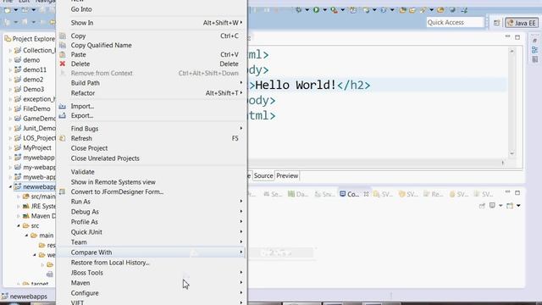Open the Compare With submenu
Image resolution: width=542 pixels, height=305 pixels.
coord(152,252)
